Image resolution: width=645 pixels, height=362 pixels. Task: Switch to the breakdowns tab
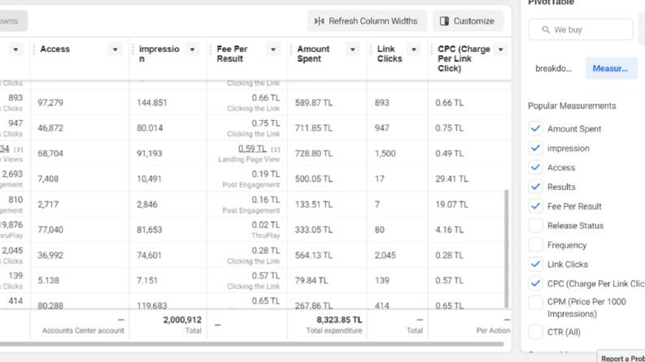coord(553,68)
